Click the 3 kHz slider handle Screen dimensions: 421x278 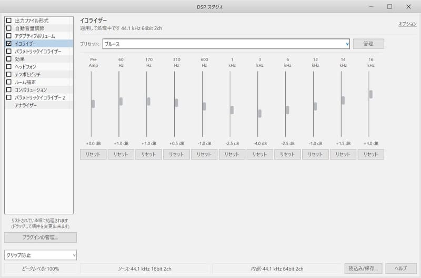[259, 113]
